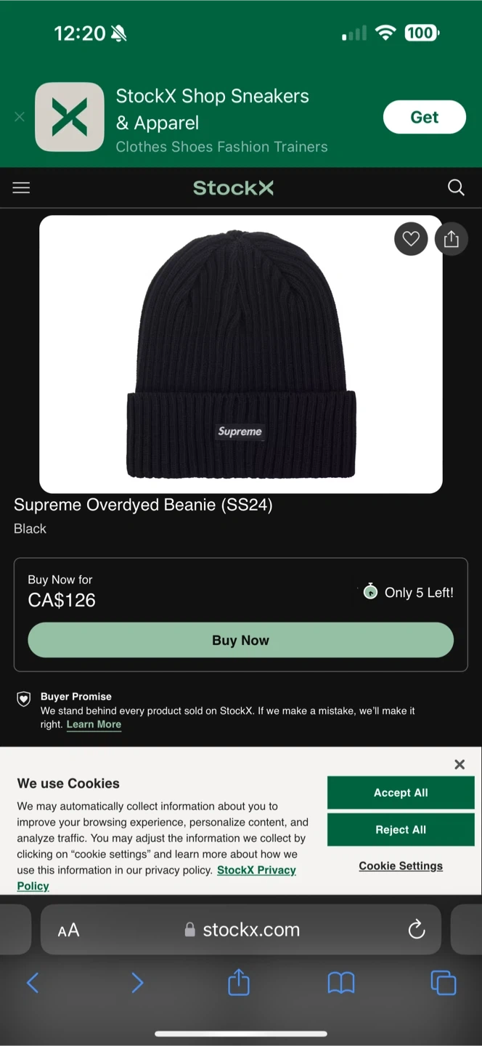Dismiss the StockX app banner
The height and width of the screenshot is (1046, 482).
tap(20, 117)
